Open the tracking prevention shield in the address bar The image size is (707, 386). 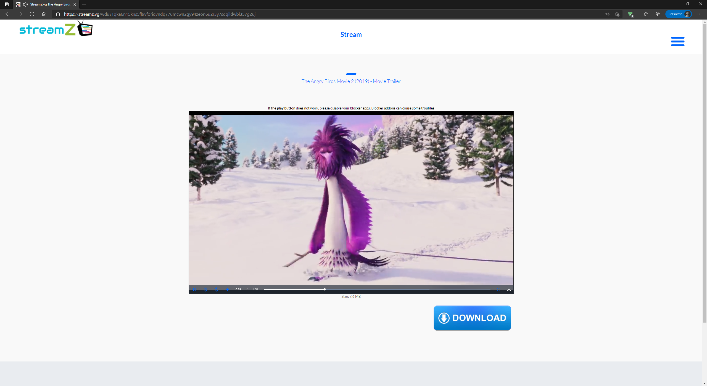pyautogui.click(x=631, y=14)
